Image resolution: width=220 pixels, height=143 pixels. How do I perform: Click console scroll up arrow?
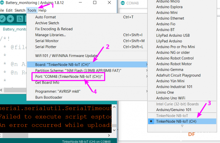(114, 107)
